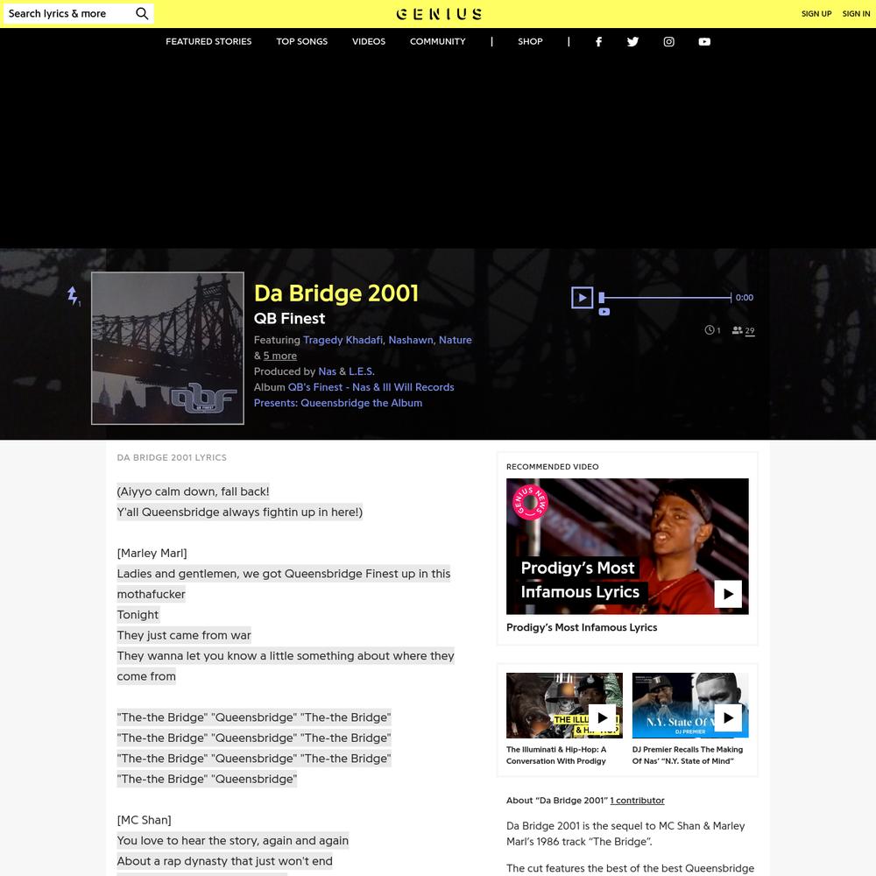Click lyric 'Y'all Queensbridge always fightin up in here!'

(x=240, y=512)
